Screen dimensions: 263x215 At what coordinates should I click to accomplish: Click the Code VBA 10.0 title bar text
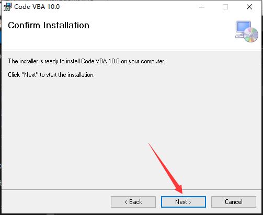point(37,7)
